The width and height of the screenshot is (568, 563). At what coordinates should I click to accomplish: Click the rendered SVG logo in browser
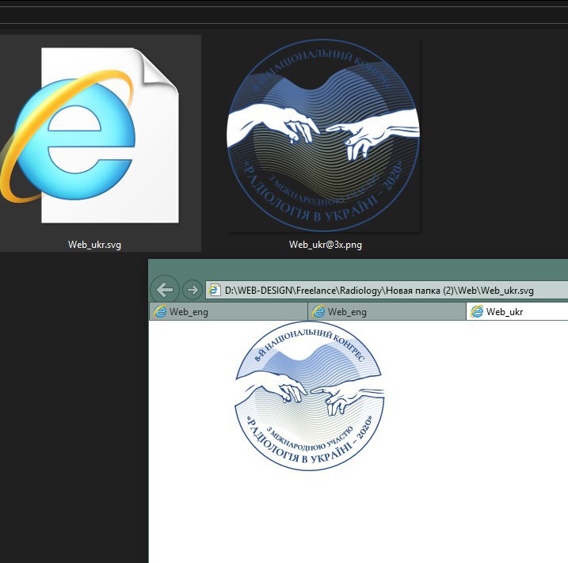click(x=310, y=396)
